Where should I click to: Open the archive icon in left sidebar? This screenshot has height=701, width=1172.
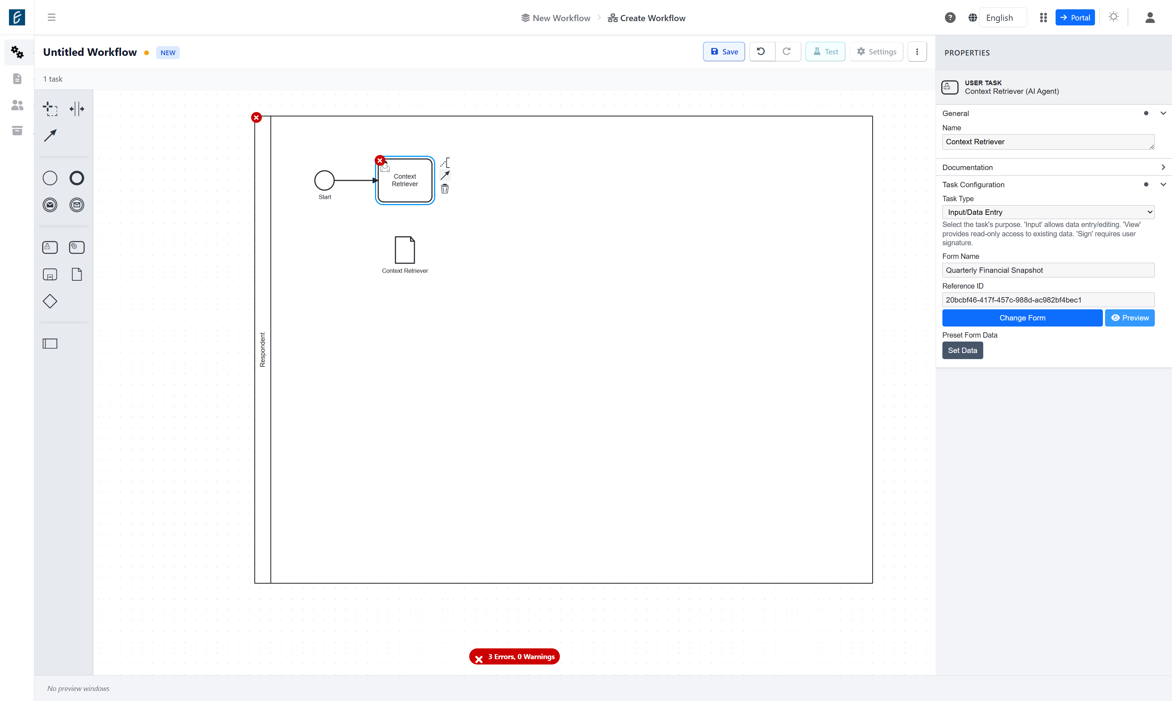point(17,130)
